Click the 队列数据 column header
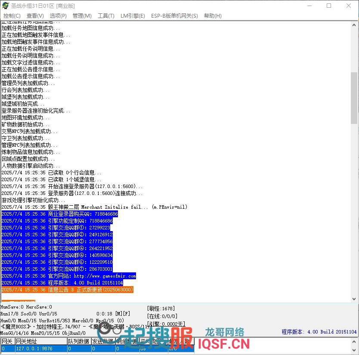Screen dimensions: 359x355 [78, 341]
